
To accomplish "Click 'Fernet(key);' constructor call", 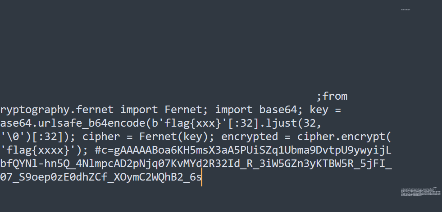I will click(177, 137).
